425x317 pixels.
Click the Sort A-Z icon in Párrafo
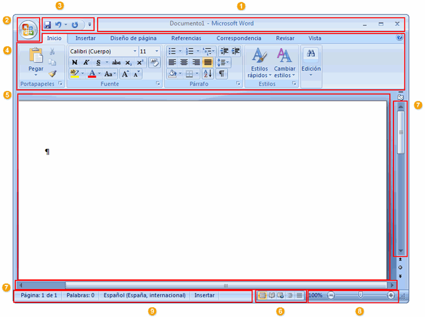tap(208, 73)
